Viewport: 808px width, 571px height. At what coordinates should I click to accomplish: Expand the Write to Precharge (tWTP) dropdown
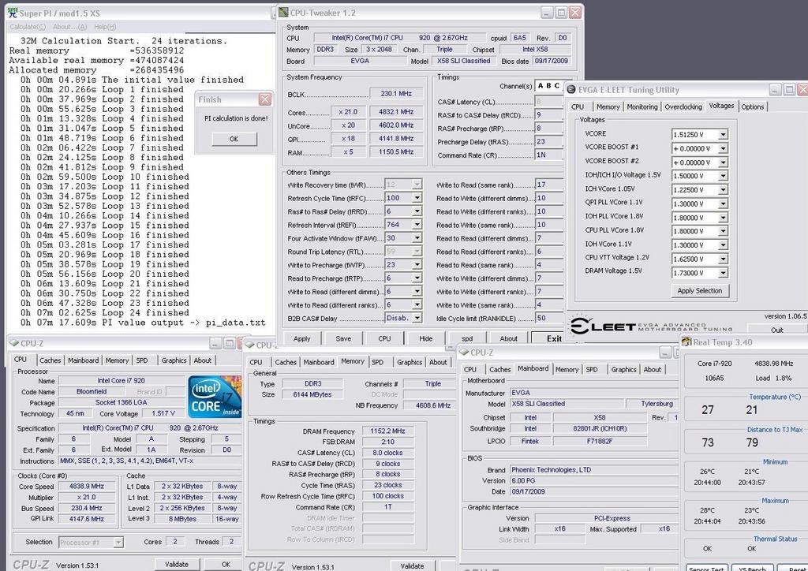pos(417,265)
